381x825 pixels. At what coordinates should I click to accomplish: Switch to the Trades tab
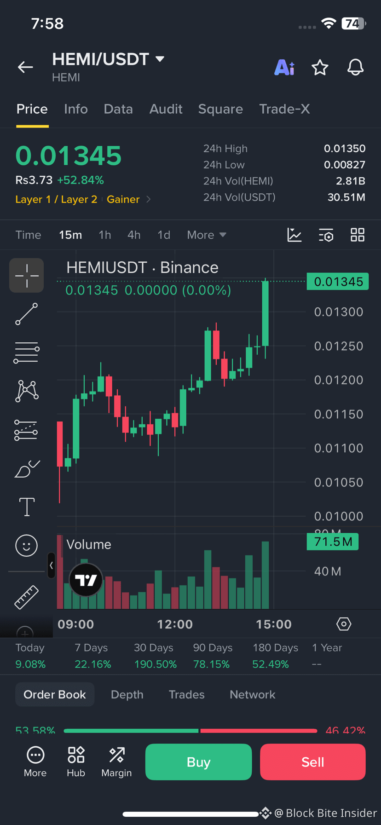click(186, 695)
